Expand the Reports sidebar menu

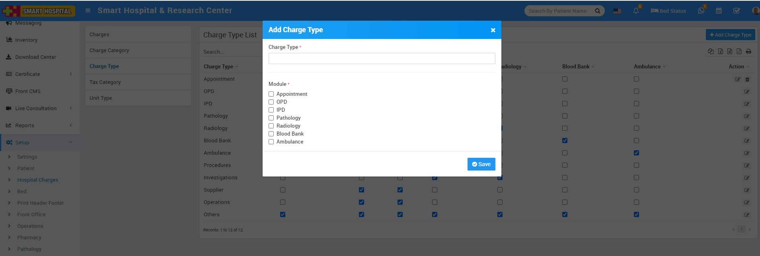(x=40, y=125)
